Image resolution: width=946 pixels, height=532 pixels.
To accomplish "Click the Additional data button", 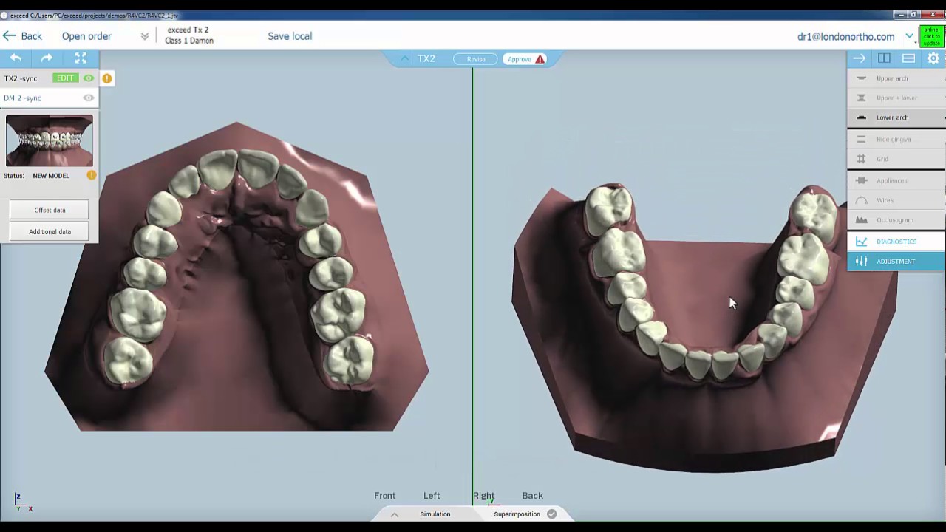I will coord(50,231).
